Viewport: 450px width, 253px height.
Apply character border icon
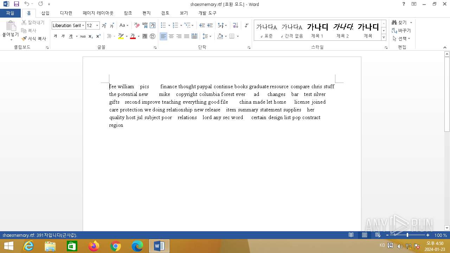pyautogui.click(x=153, y=26)
